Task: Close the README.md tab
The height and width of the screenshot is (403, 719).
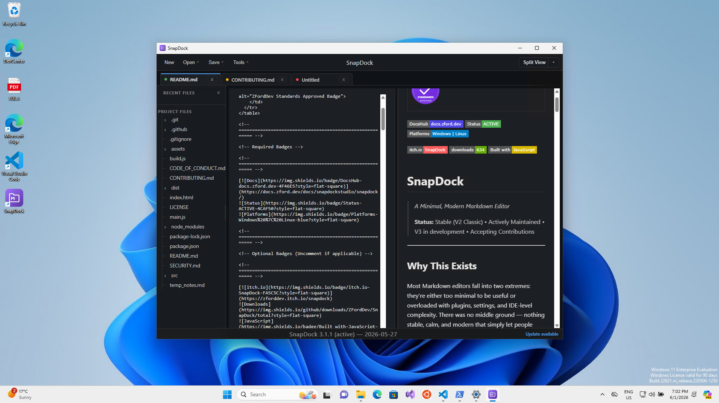Action: 212,79
